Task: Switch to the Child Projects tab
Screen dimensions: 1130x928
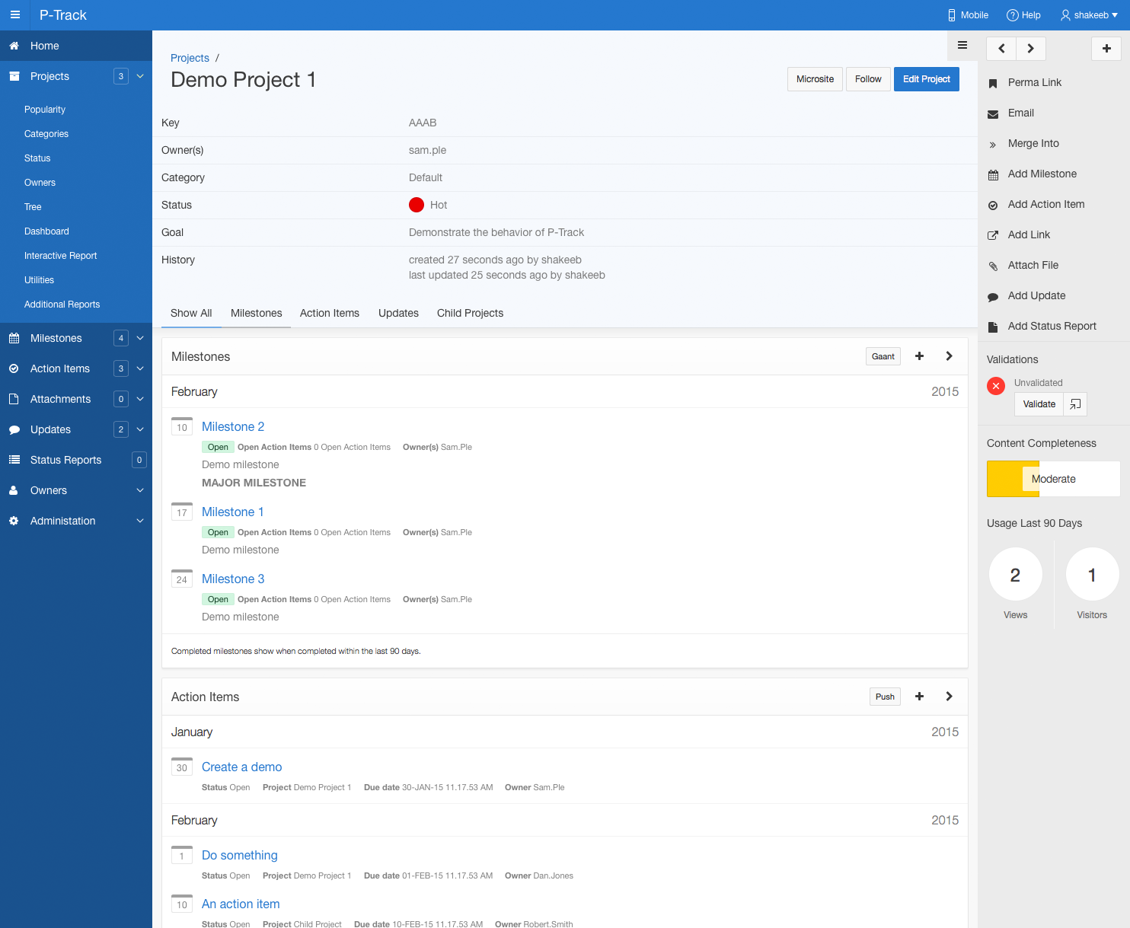Action: tap(470, 313)
